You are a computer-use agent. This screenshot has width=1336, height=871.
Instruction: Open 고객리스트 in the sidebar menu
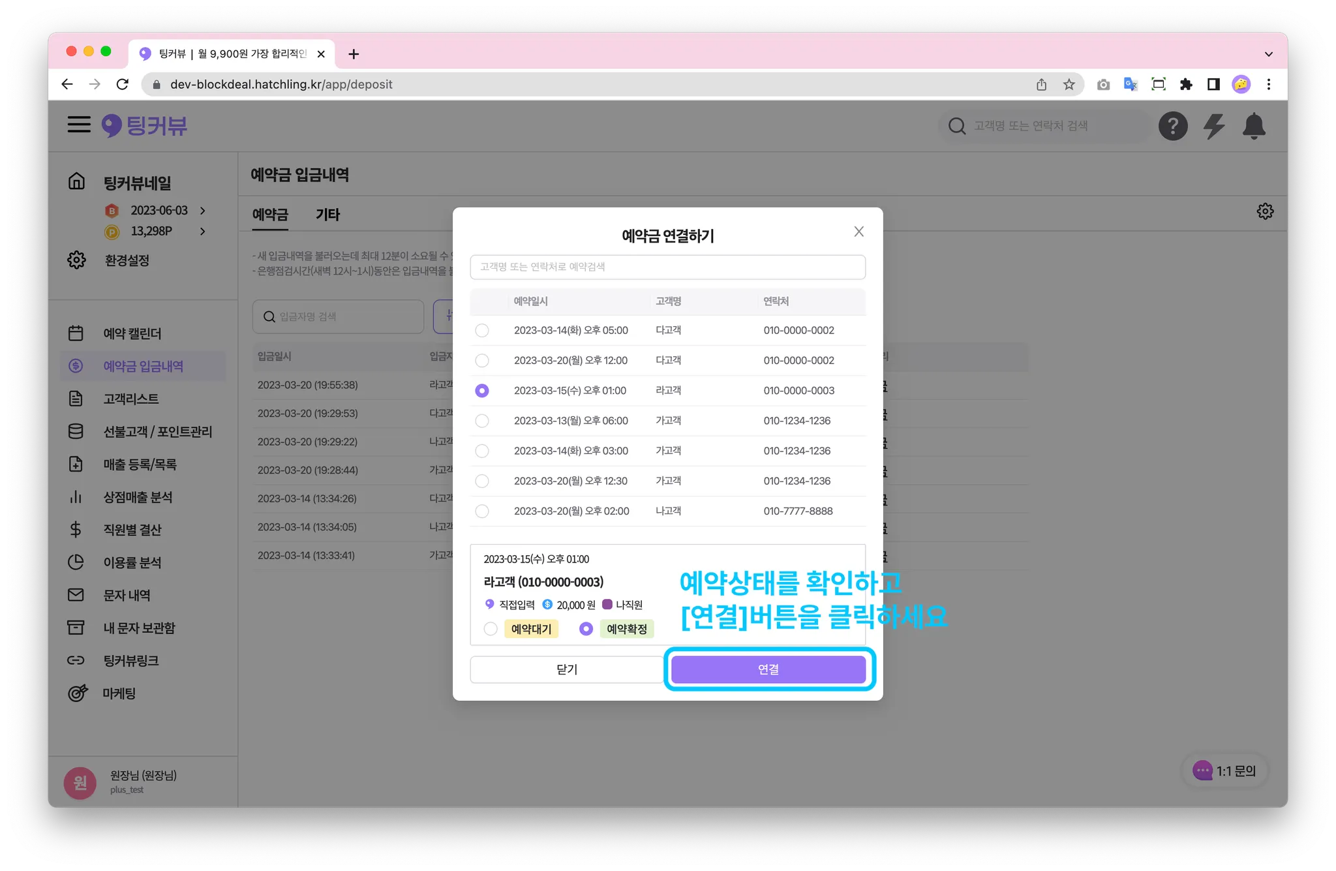(131, 399)
